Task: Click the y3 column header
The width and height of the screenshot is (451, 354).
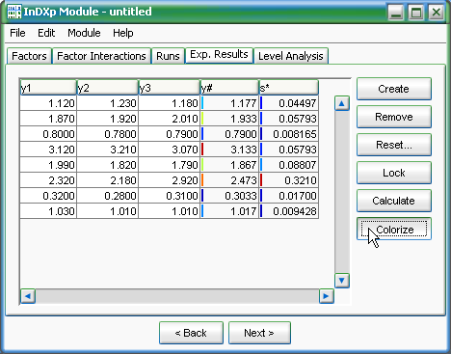Action: [x=170, y=88]
